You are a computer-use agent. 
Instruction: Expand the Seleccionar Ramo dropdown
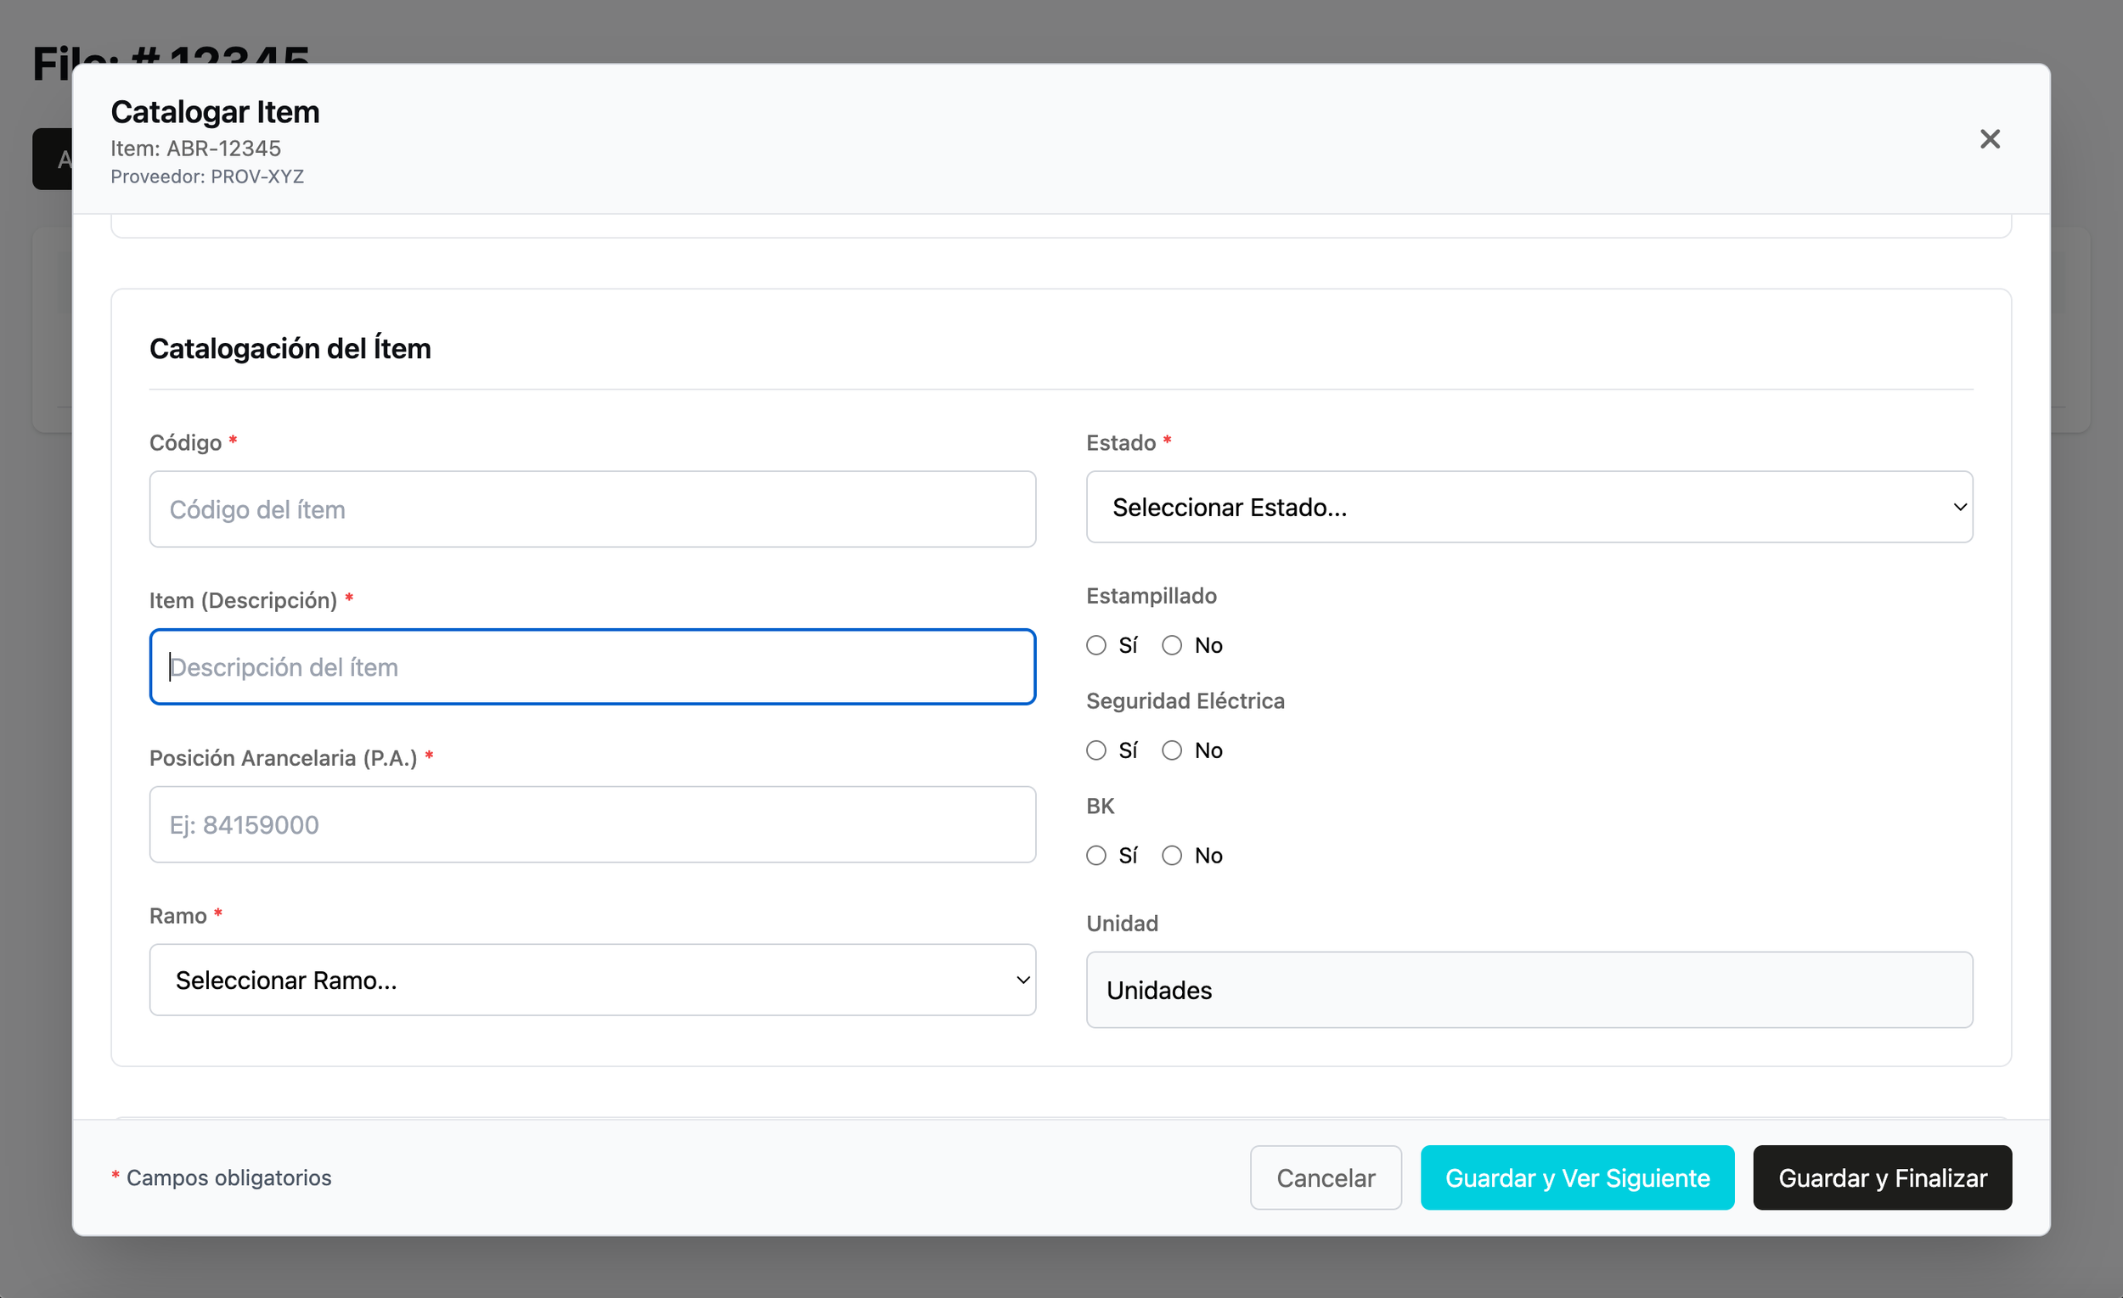point(592,981)
